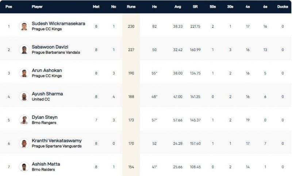Open Sudesh Wickramasekara player name link
This screenshot has height=176, width=292.
click(x=58, y=23)
